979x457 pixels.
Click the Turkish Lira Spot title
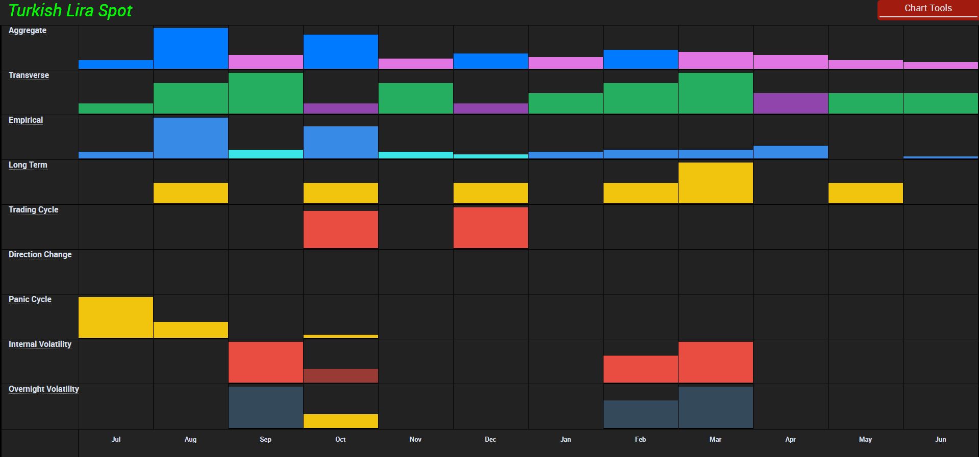[x=70, y=11]
